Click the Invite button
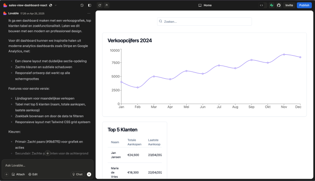The height and width of the screenshot is (181, 315). coord(289,5)
